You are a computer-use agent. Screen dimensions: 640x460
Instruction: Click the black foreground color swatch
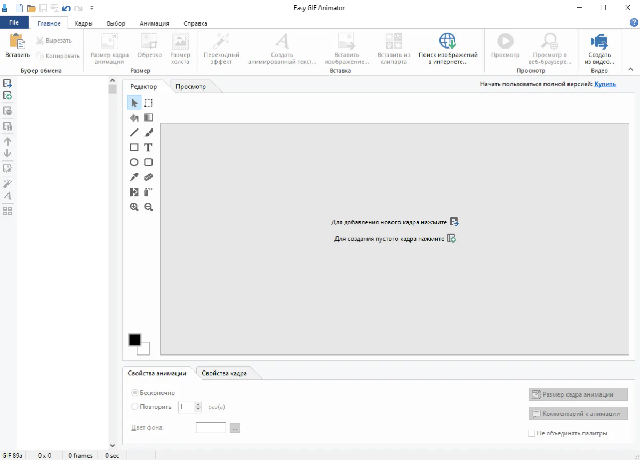[x=135, y=340]
